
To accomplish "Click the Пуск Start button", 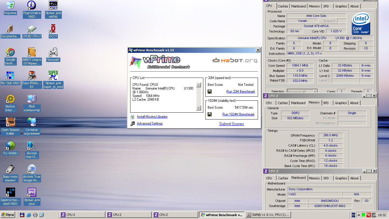I will 8,215.
